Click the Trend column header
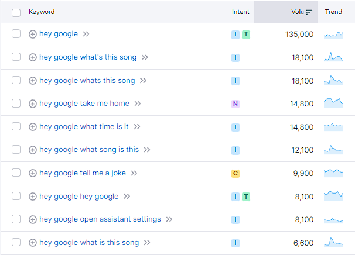 tap(333, 12)
